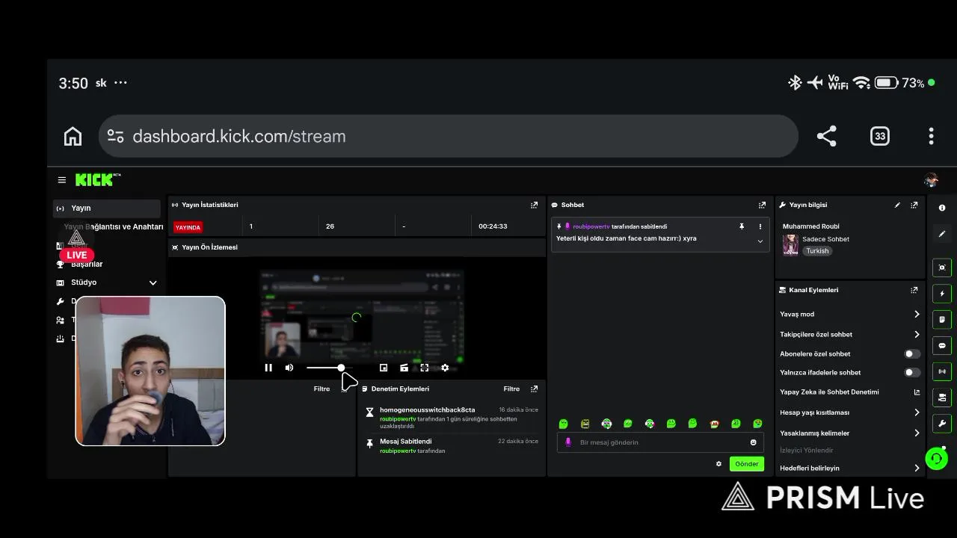Screen dimensions: 957x538
Task: Toggle the channel actions widget icon in right strip
Action: (942, 398)
